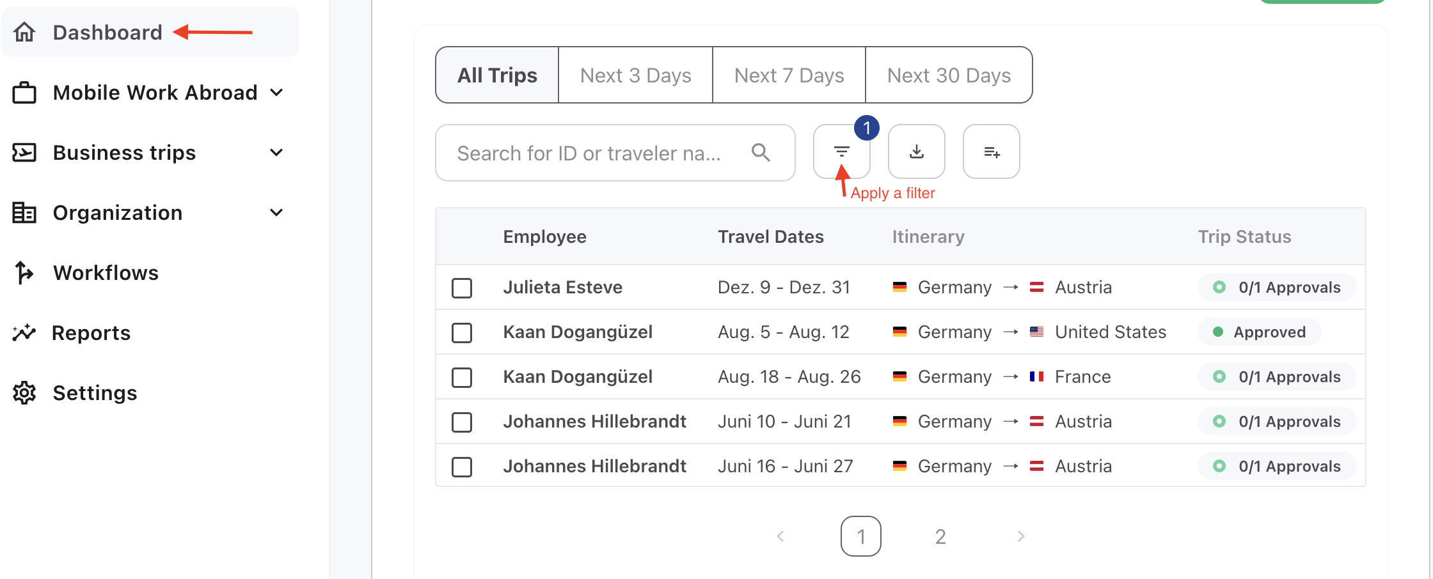Open Johannes Hillebrandt's Juni 10 trip

[x=594, y=422]
